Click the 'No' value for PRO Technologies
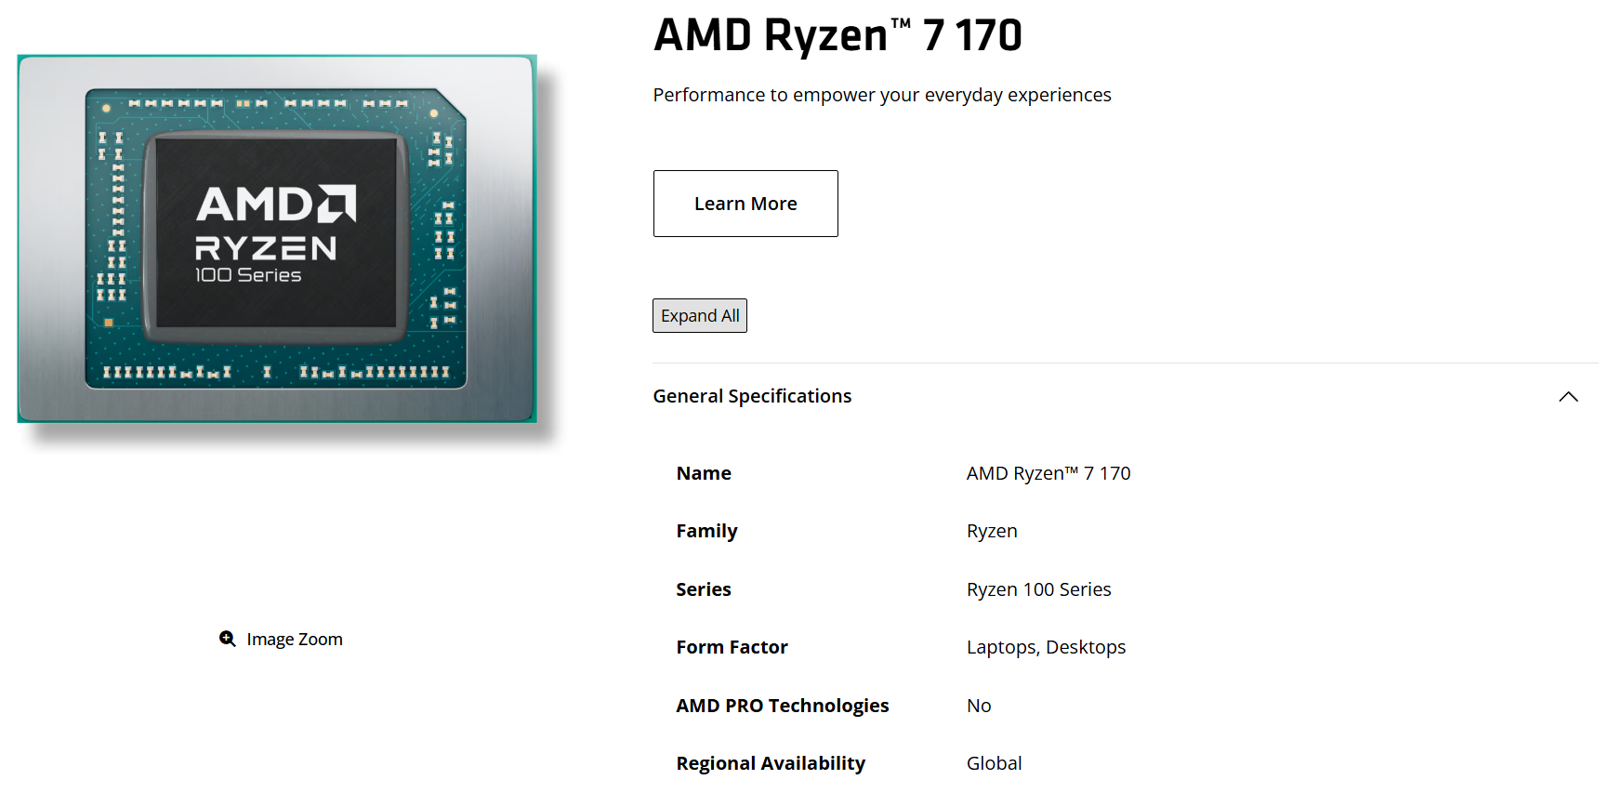The width and height of the screenshot is (1622, 793). tap(979, 706)
